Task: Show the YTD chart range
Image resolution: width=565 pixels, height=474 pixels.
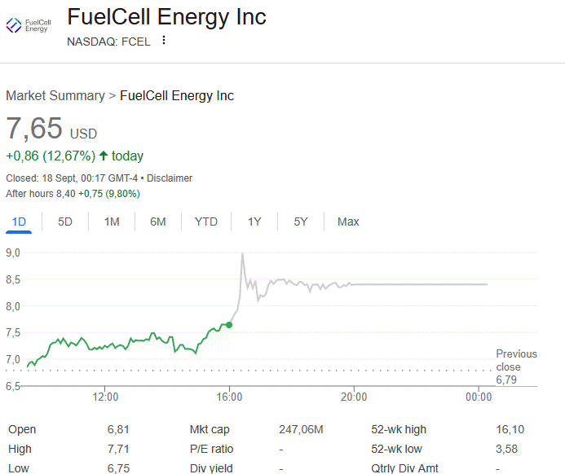Action: (x=206, y=222)
